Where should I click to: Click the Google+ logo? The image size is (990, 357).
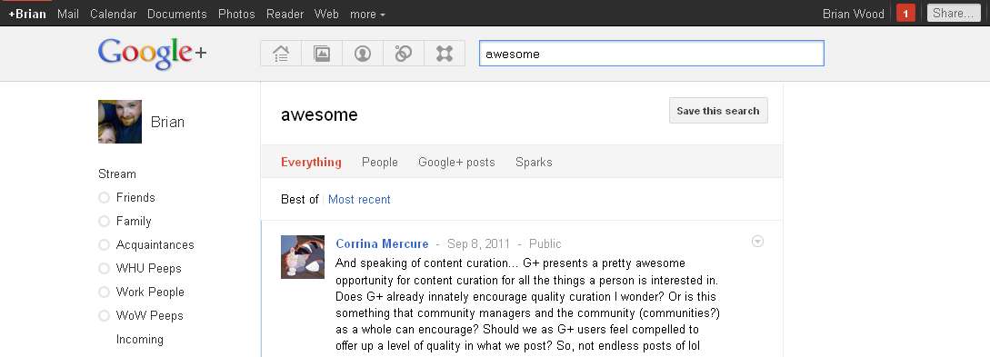(152, 54)
